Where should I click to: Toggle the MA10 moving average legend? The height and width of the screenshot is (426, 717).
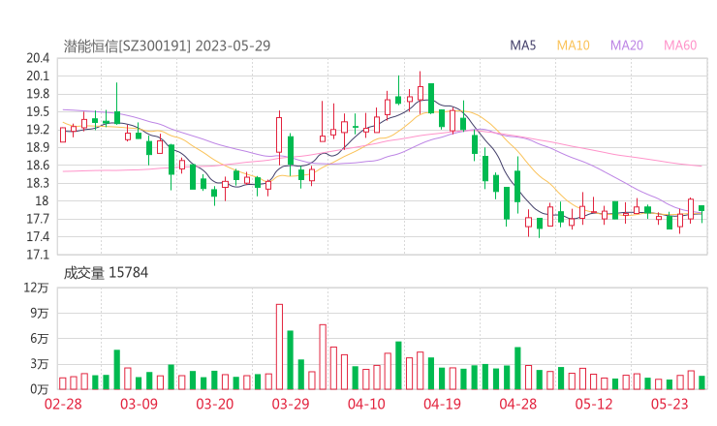(x=573, y=46)
